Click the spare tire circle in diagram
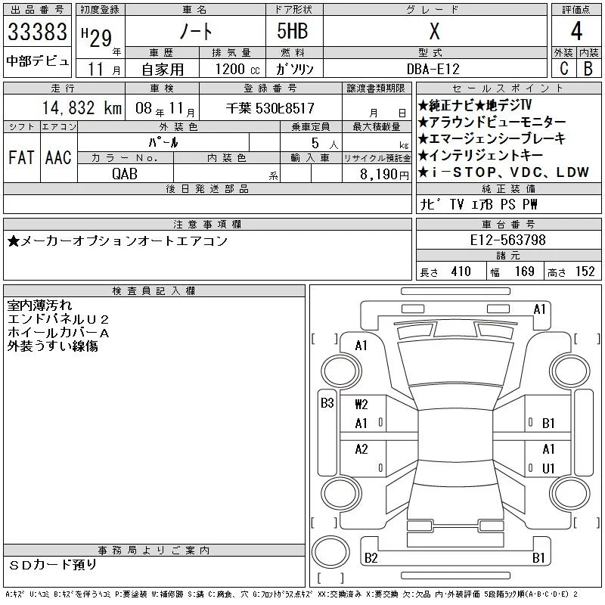Image resolution: width=605 pixels, height=605 pixels. (x=330, y=552)
